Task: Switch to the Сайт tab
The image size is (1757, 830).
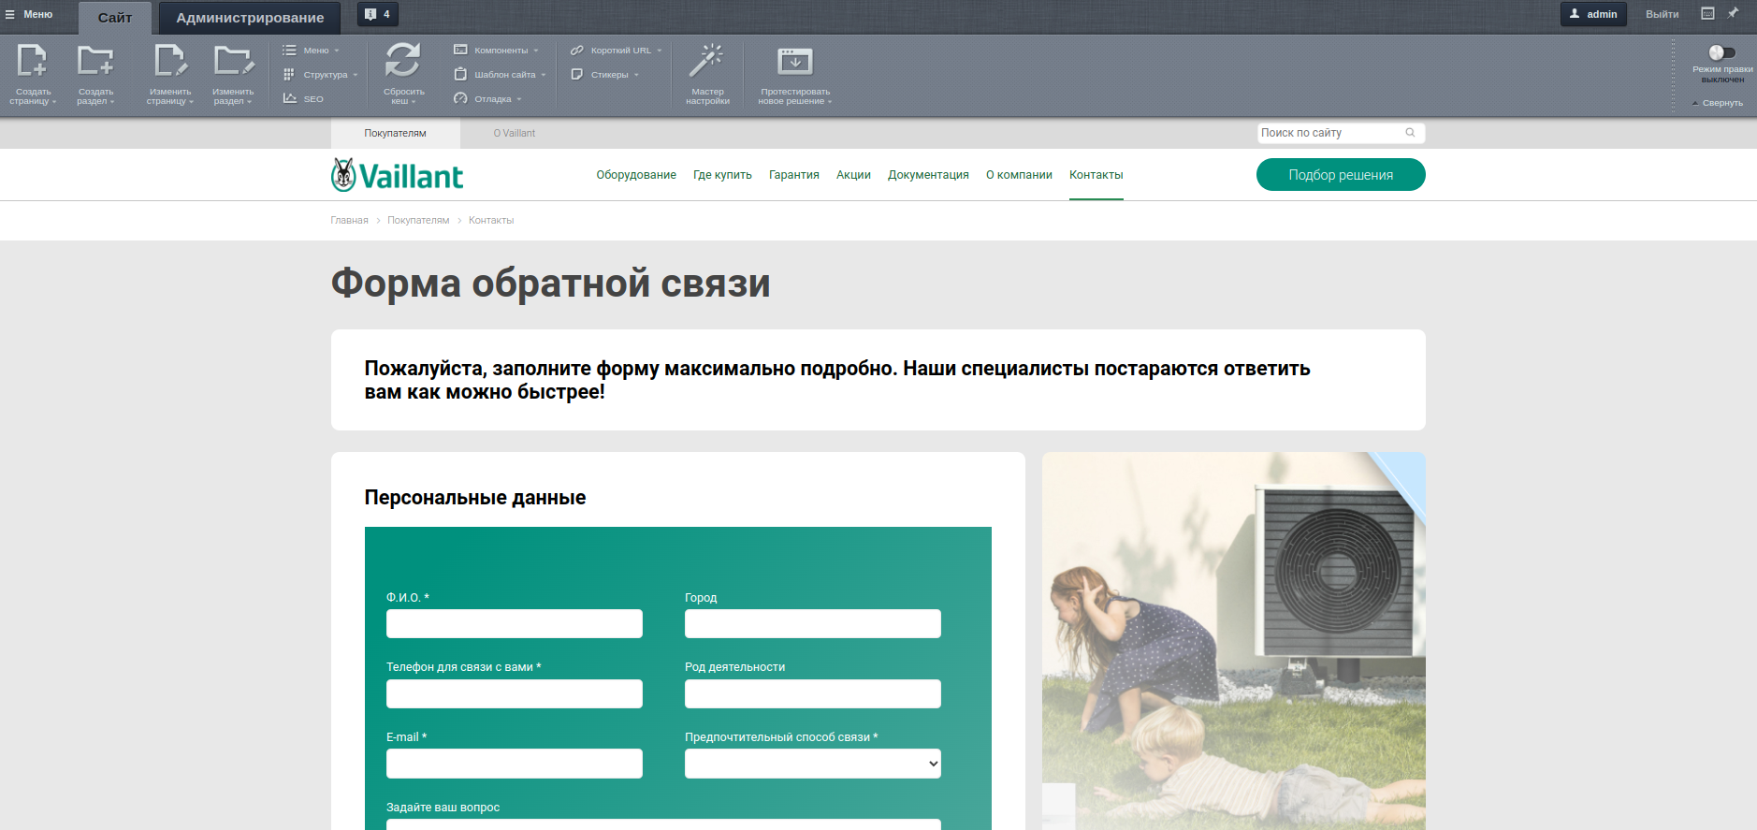Action: 115,18
